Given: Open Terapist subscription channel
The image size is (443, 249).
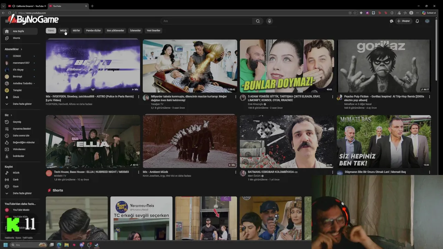Looking at the screenshot, I should [x=20, y=90].
